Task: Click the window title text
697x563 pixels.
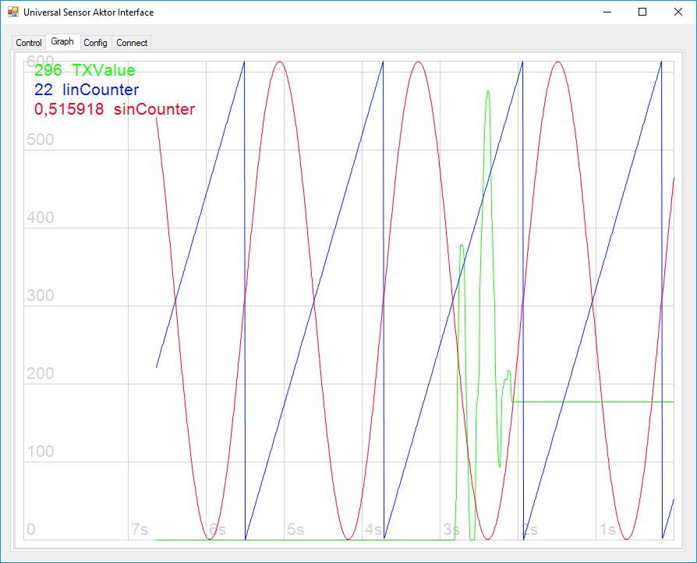Action: [88, 12]
